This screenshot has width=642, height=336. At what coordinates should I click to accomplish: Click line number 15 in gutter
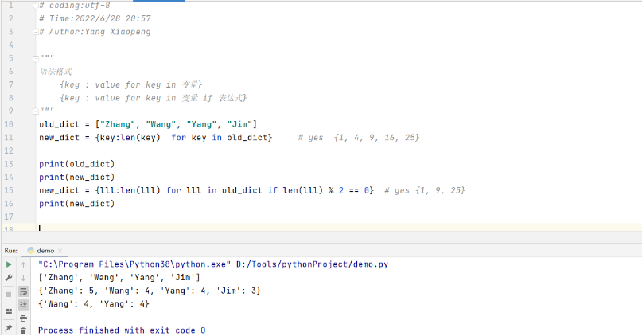9,190
